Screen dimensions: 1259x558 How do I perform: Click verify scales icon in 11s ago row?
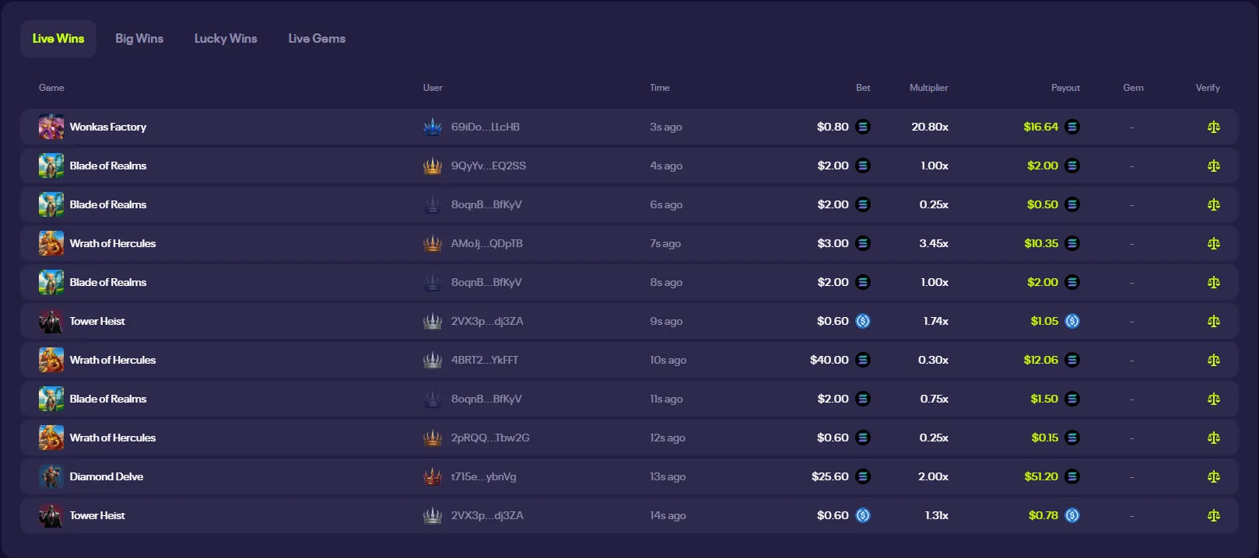point(1213,399)
